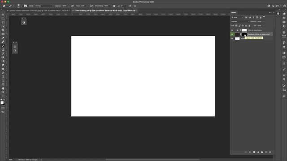The width and height of the screenshot is (287, 161).
Task: Select the Magic Wand tool
Action: [x=3, y=26]
